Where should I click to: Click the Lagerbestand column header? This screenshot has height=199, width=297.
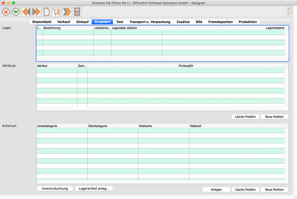[224, 28]
